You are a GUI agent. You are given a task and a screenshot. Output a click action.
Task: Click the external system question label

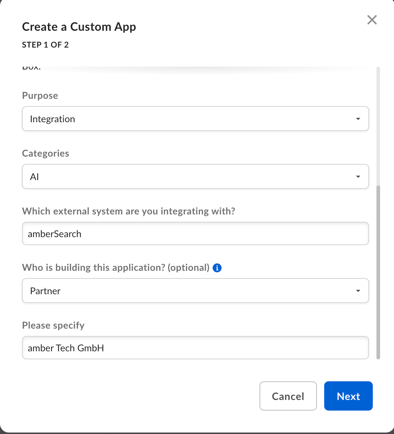(x=129, y=211)
